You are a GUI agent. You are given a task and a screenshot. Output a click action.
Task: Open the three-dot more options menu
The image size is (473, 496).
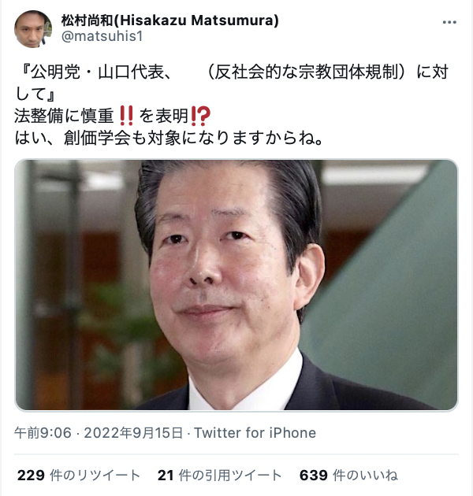(449, 22)
